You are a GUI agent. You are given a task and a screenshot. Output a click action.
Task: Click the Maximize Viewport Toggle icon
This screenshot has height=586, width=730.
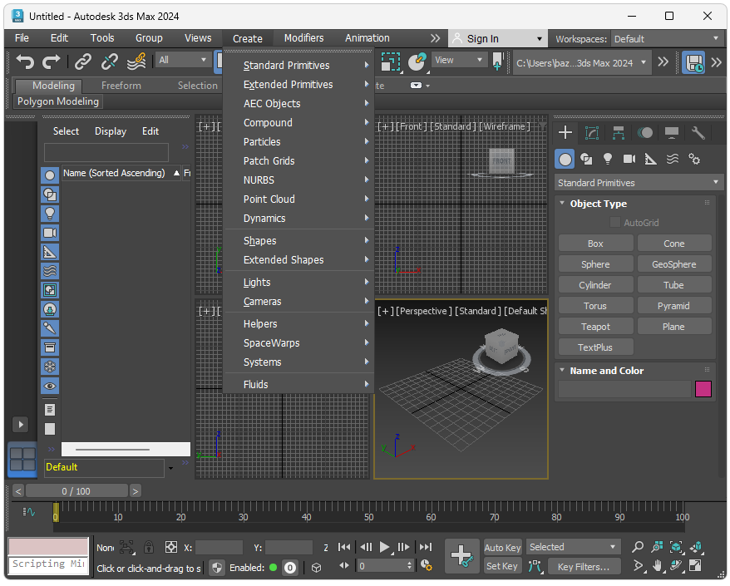point(695,566)
